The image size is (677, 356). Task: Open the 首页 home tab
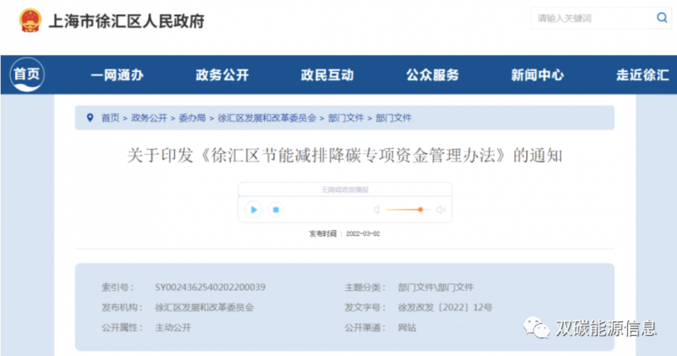(x=27, y=75)
